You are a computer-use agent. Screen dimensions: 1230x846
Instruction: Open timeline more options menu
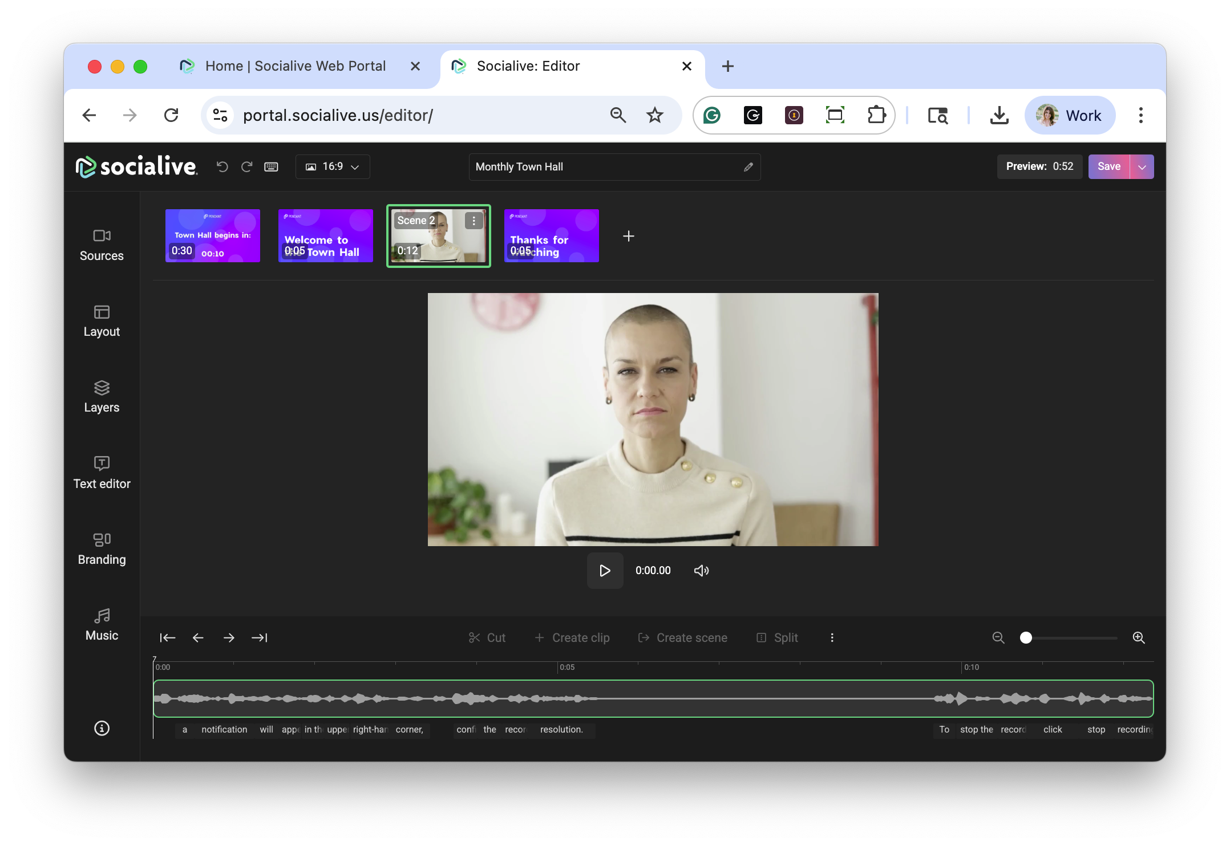[832, 637]
